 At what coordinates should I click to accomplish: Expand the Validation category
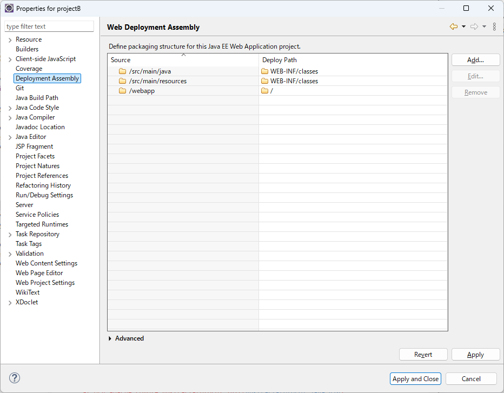point(10,253)
